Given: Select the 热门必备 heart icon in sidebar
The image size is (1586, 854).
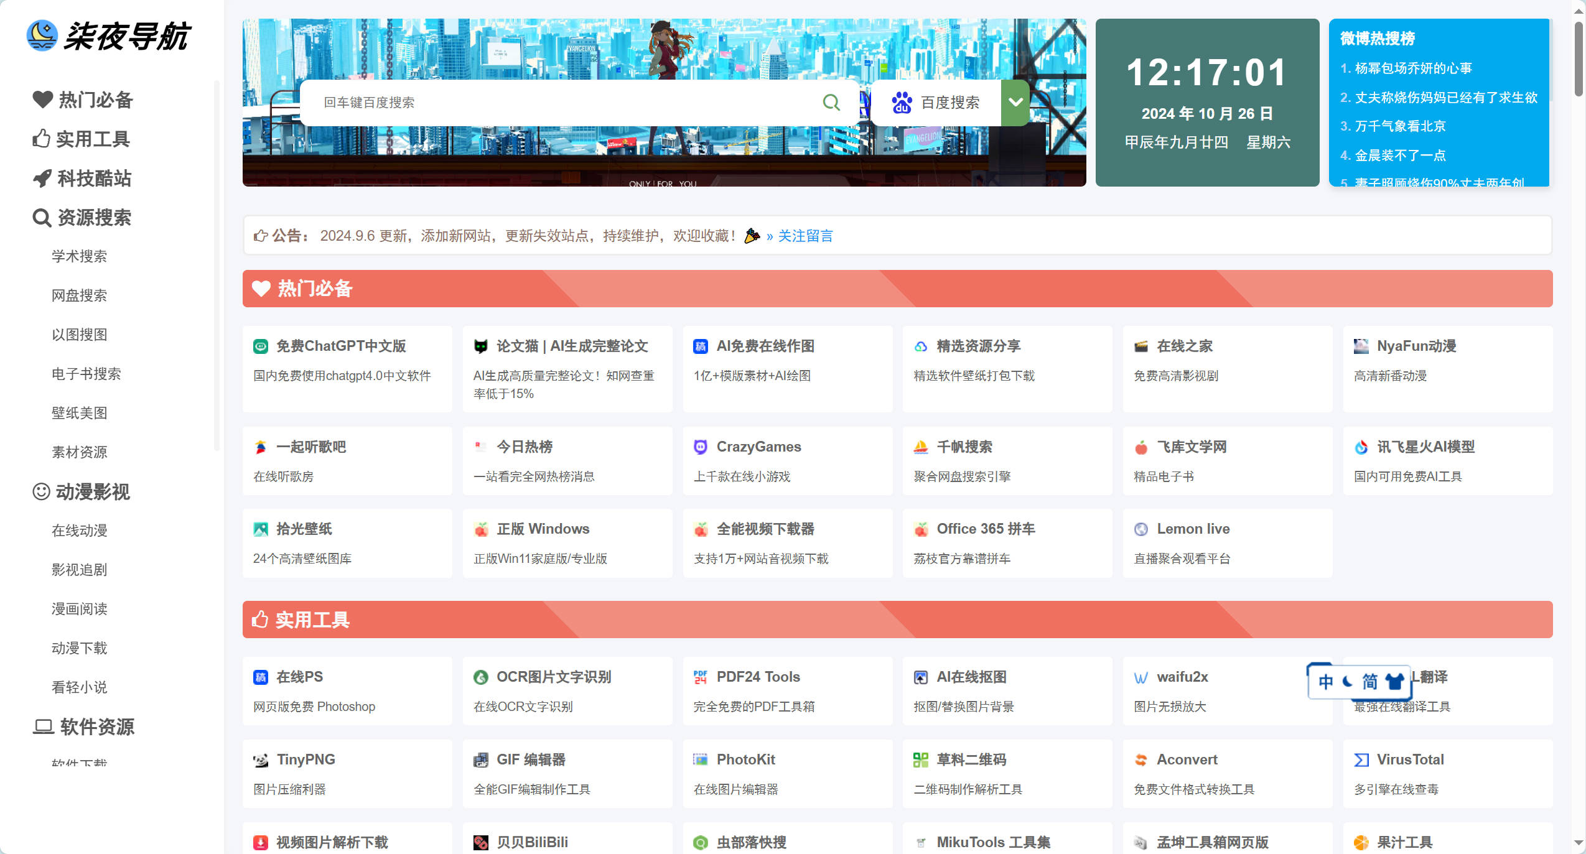Looking at the screenshot, I should (41, 100).
